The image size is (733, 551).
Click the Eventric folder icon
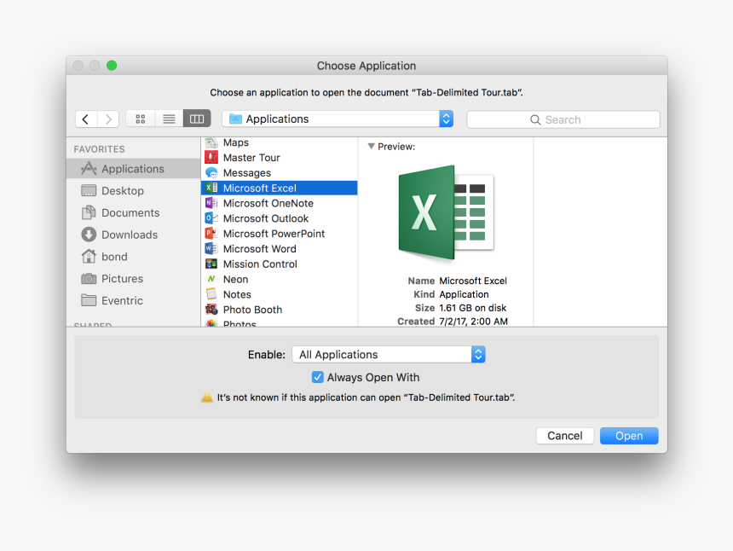coord(89,300)
